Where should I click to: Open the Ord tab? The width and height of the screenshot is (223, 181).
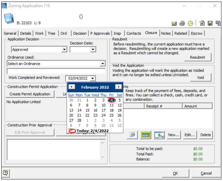pyautogui.click(x=64, y=34)
